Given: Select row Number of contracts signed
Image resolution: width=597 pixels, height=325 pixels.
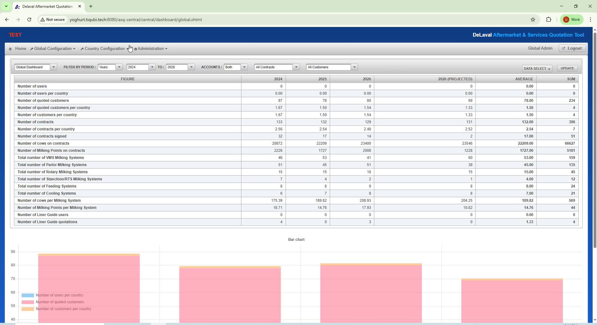Looking at the screenshot, I should [296, 136].
